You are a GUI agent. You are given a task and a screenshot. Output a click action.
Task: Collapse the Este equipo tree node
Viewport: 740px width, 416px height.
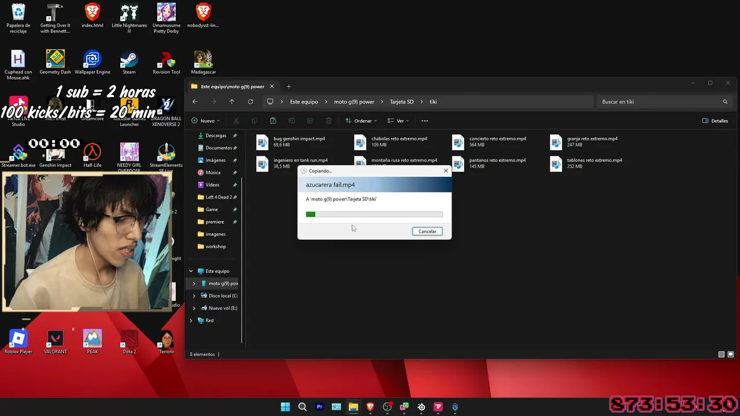pyautogui.click(x=191, y=271)
